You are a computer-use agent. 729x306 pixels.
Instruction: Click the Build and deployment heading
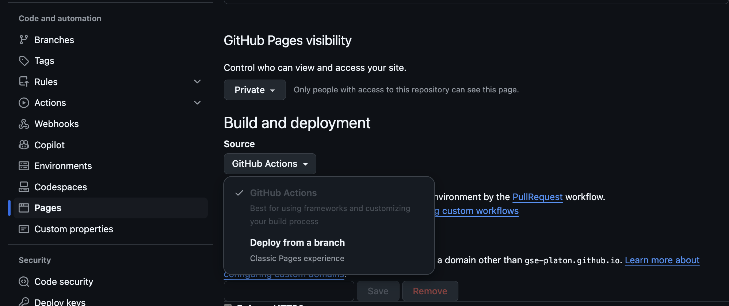[297, 123]
